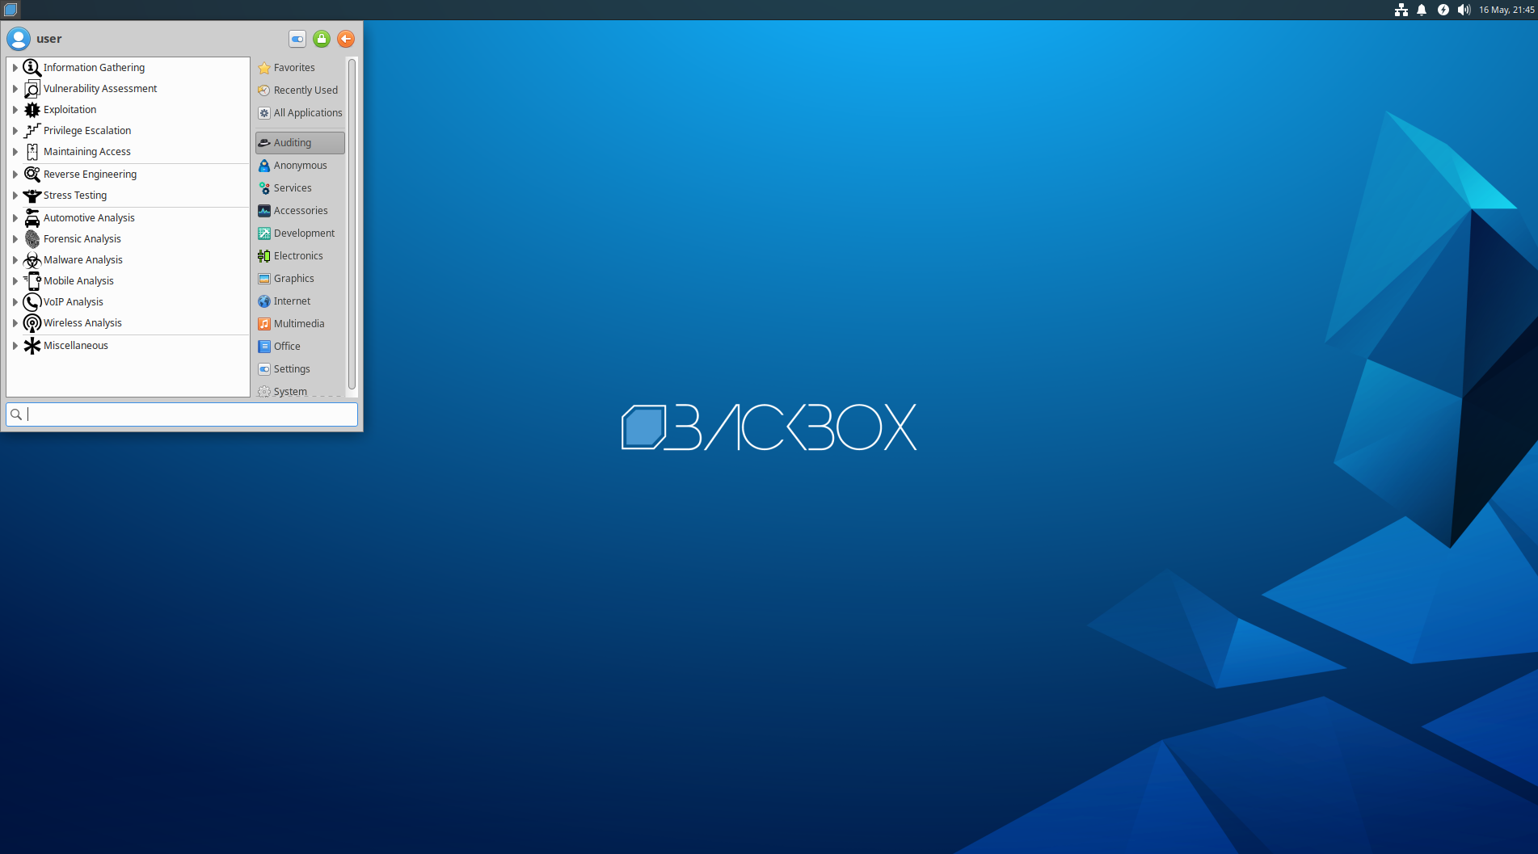The width and height of the screenshot is (1538, 854).
Task: Click the clock showing 16 May, 21:45
Action: (1506, 10)
